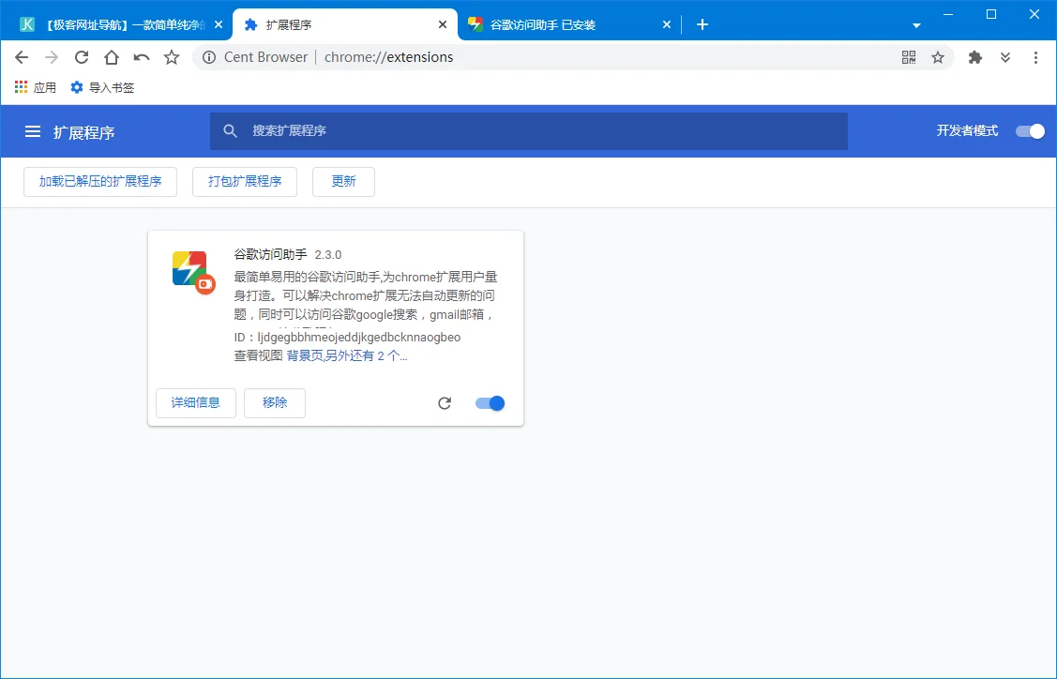
Task: Open the home page icon
Action: coord(112,57)
